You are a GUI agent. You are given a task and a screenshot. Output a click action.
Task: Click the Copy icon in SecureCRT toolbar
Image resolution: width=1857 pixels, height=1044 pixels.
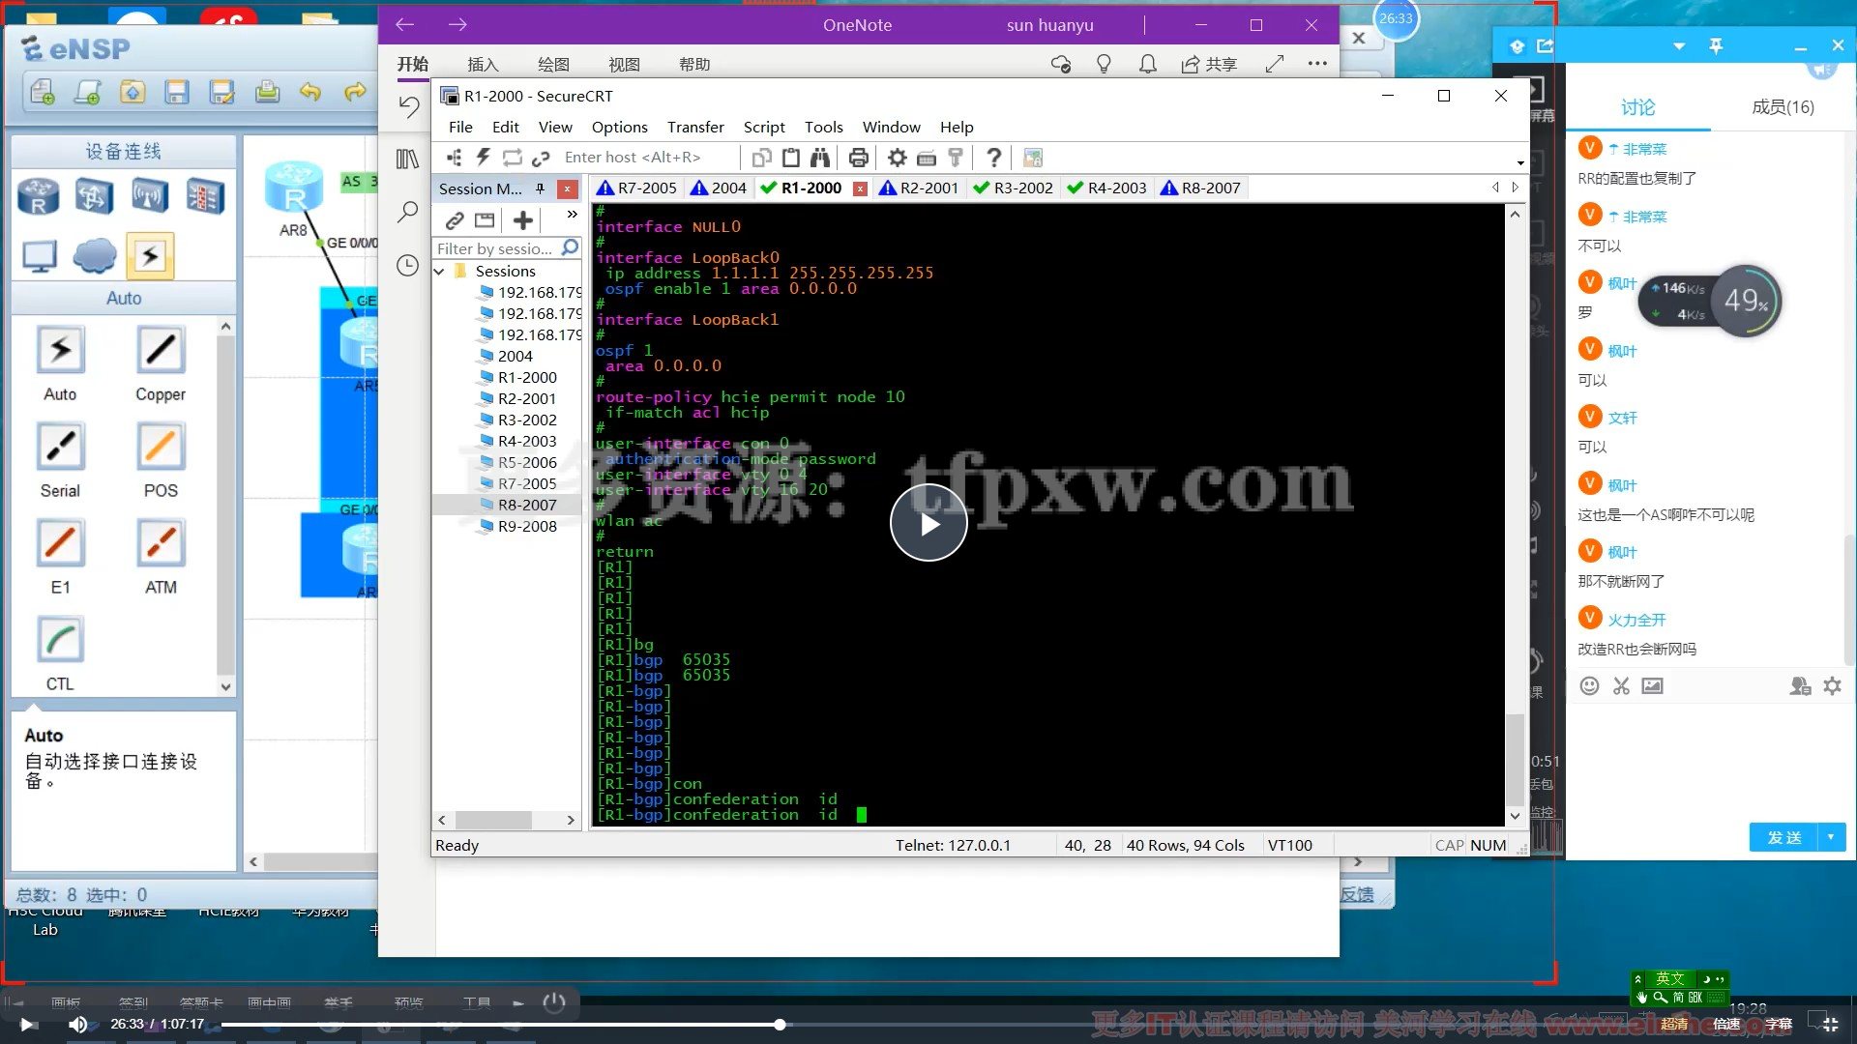click(762, 158)
